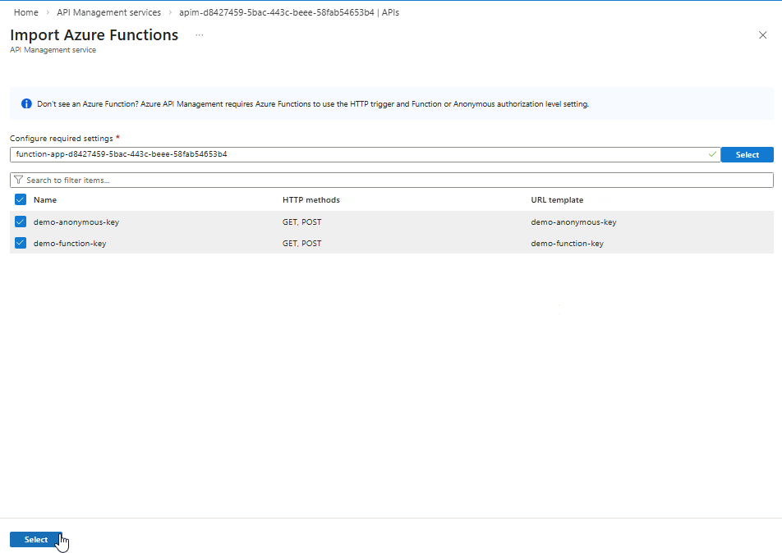This screenshot has height=553, width=782.
Task: Click the filter funnel icon
Action: pos(18,180)
